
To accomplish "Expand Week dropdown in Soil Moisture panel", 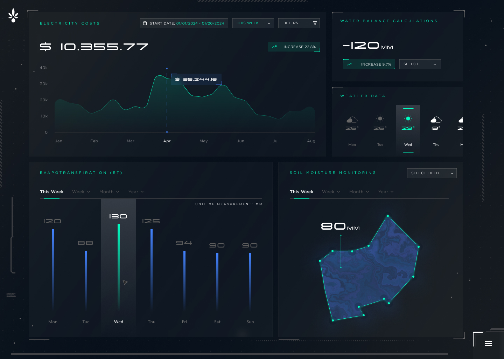I will 331,192.
